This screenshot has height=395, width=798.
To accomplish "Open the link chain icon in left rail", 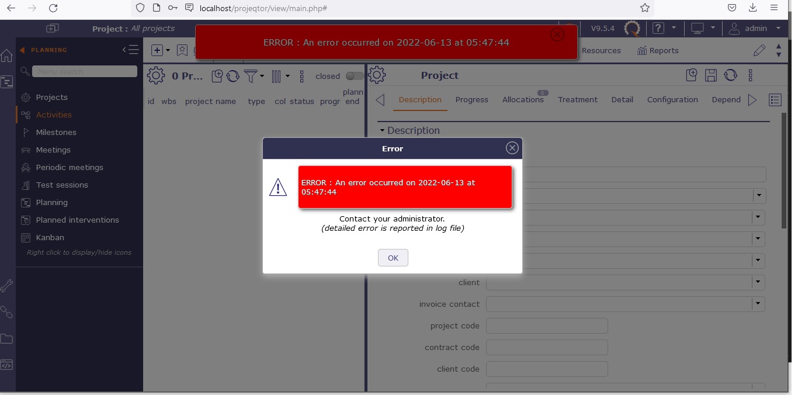I will coord(6,312).
